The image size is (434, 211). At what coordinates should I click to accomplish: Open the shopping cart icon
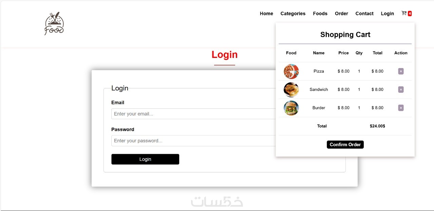[x=404, y=13]
